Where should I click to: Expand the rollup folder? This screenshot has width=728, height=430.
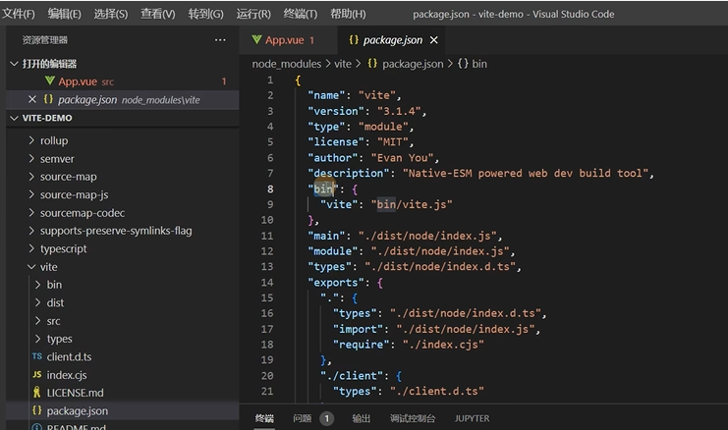tap(31, 140)
